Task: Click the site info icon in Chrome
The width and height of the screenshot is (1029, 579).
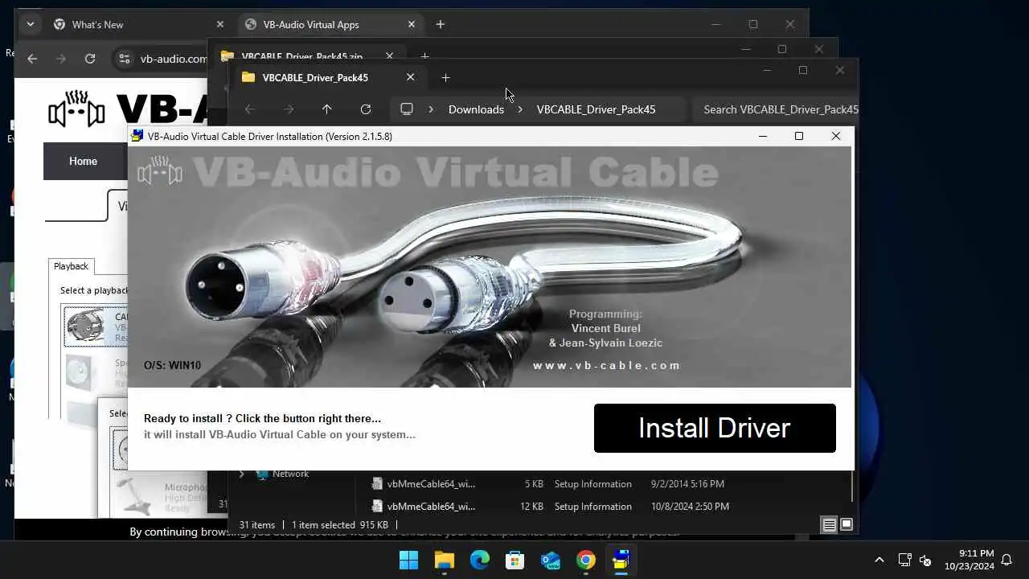Action: click(x=124, y=59)
